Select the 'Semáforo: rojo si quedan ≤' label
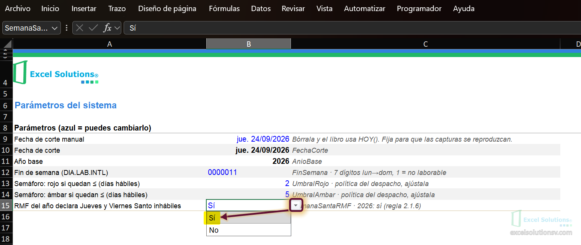Screen dimensions: 581x245 coord(109,183)
